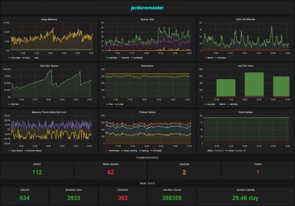The height and width of the screenshot is (206, 295).
Task: Open the Disabled stat panel title
Action: [x=123, y=190]
